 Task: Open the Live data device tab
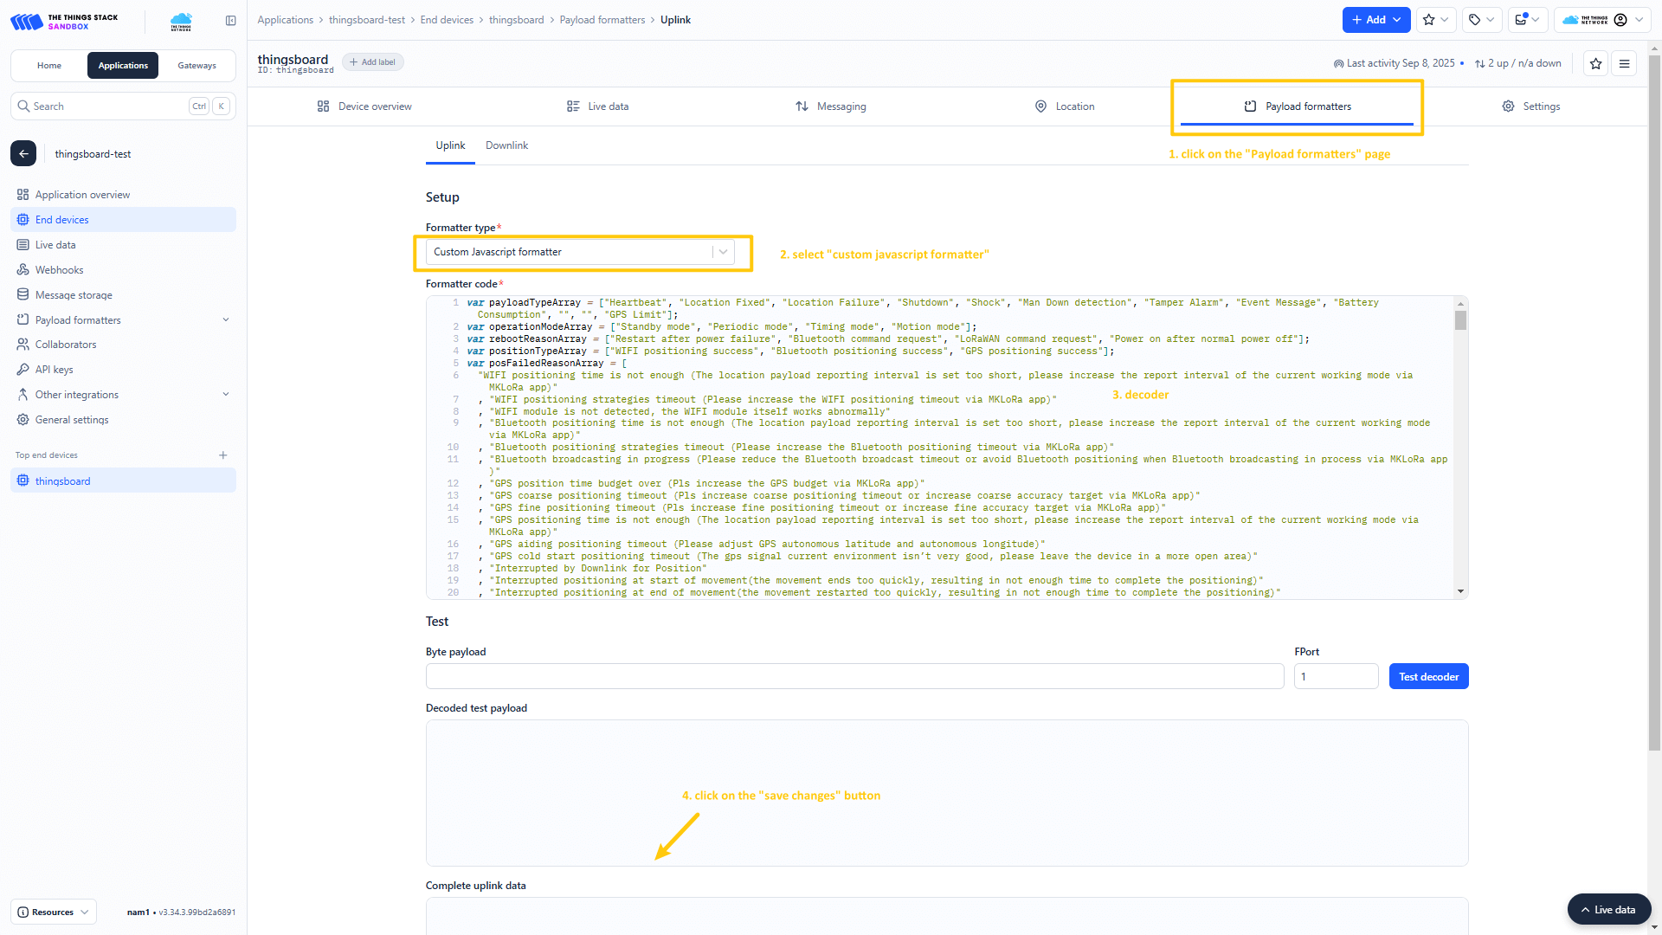click(x=597, y=106)
